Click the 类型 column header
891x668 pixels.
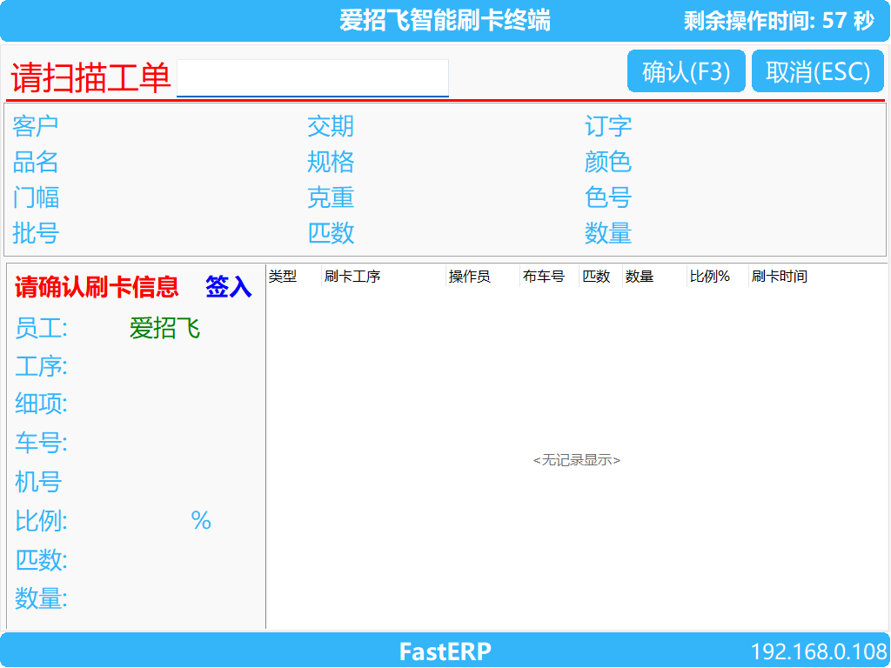pyautogui.click(x=283, y=277)
